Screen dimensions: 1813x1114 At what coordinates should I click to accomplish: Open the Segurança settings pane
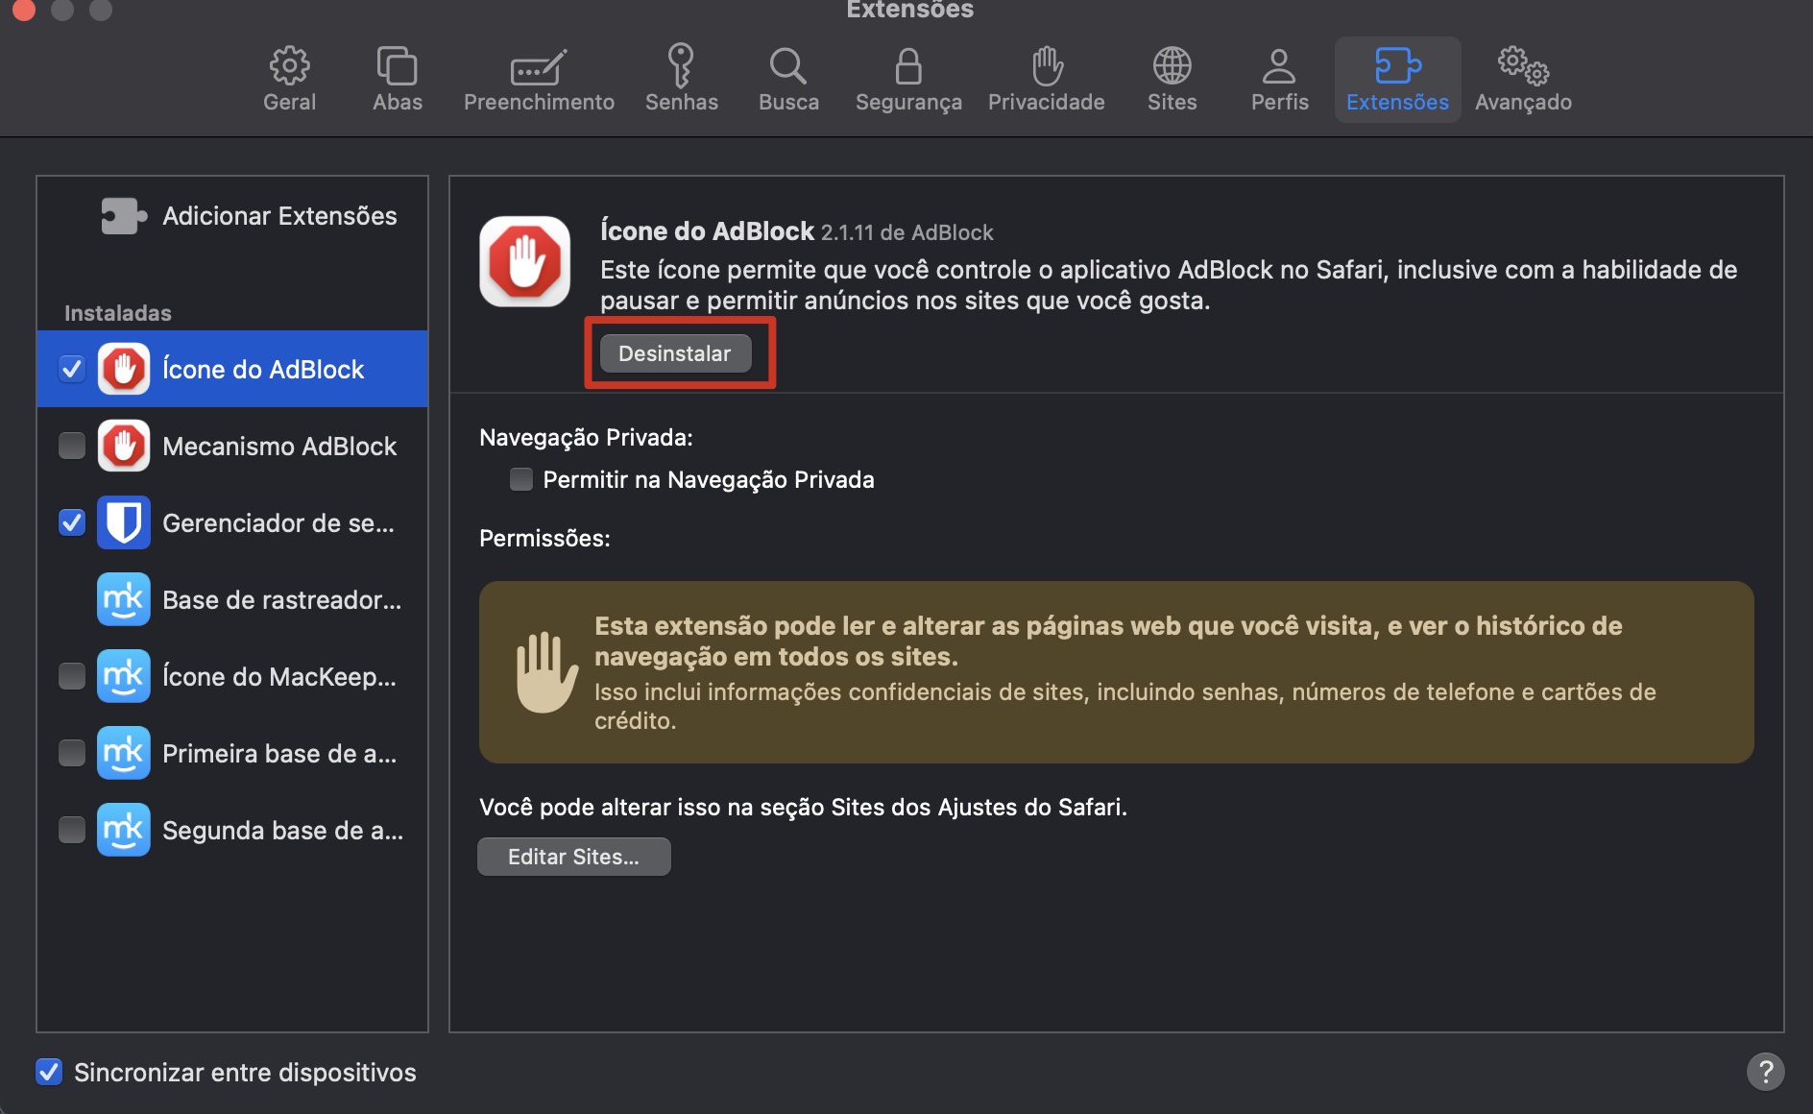907,79
